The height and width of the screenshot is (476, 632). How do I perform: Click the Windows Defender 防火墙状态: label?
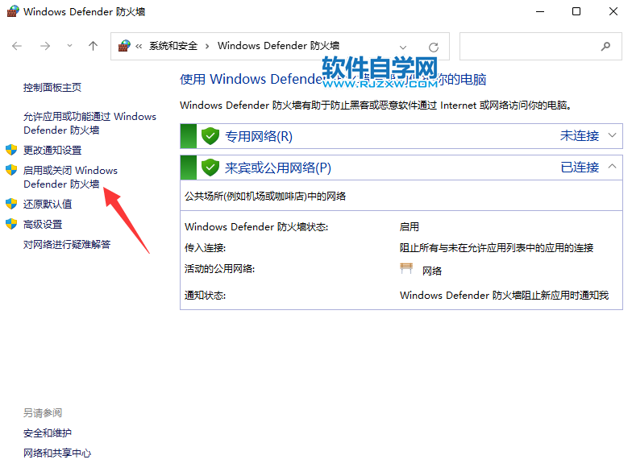click(x=256, y=227)
